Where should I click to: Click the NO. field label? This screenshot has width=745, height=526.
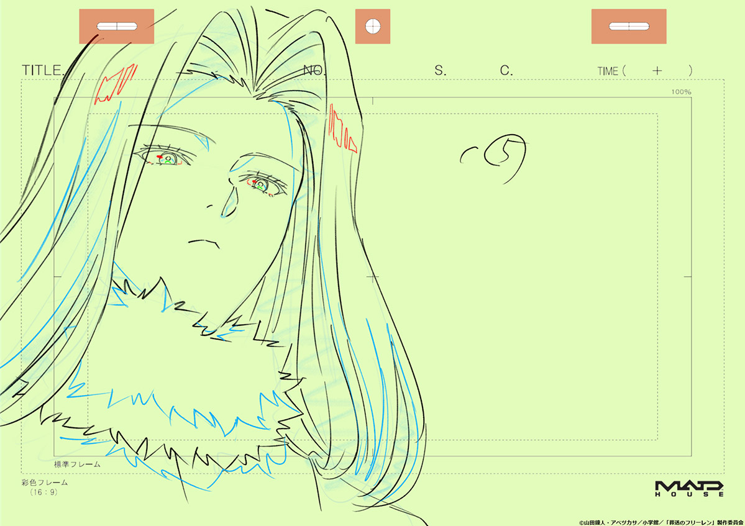click(x=315, y=71)
